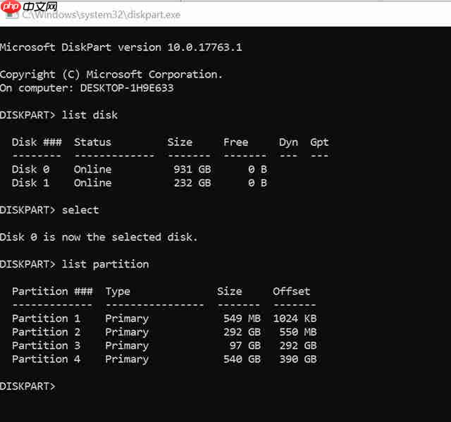Click the 550 MB offset value
Viewport: 451px width, 422px height.
pyautogui.click(x=298, y=332)
